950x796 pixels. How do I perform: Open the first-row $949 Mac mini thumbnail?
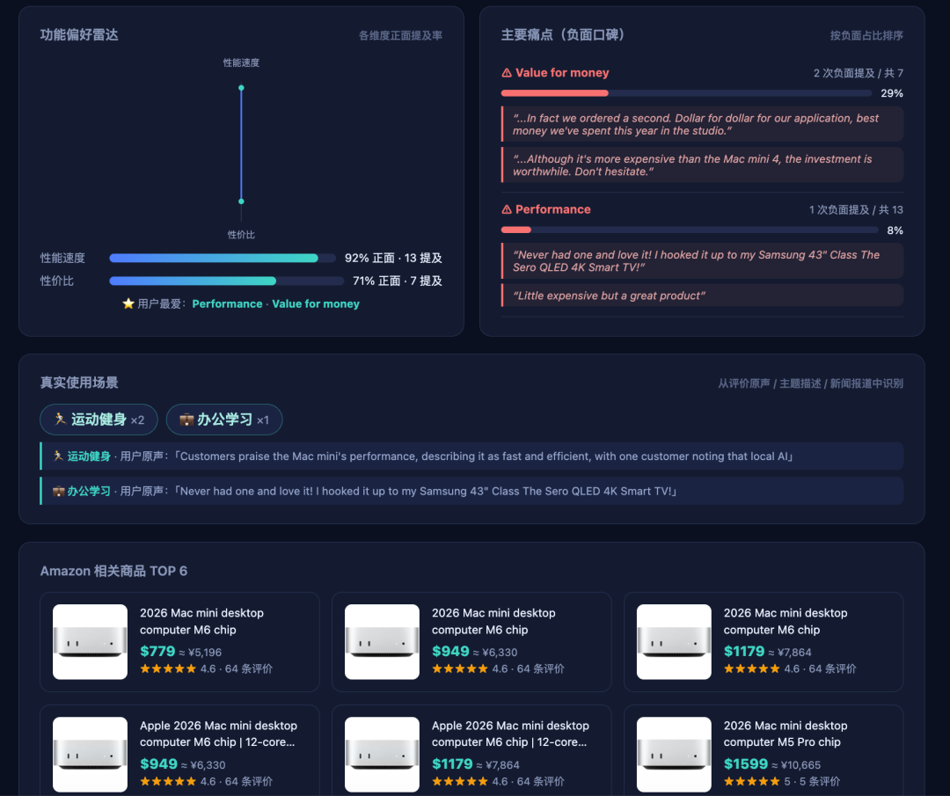point(382,641)
